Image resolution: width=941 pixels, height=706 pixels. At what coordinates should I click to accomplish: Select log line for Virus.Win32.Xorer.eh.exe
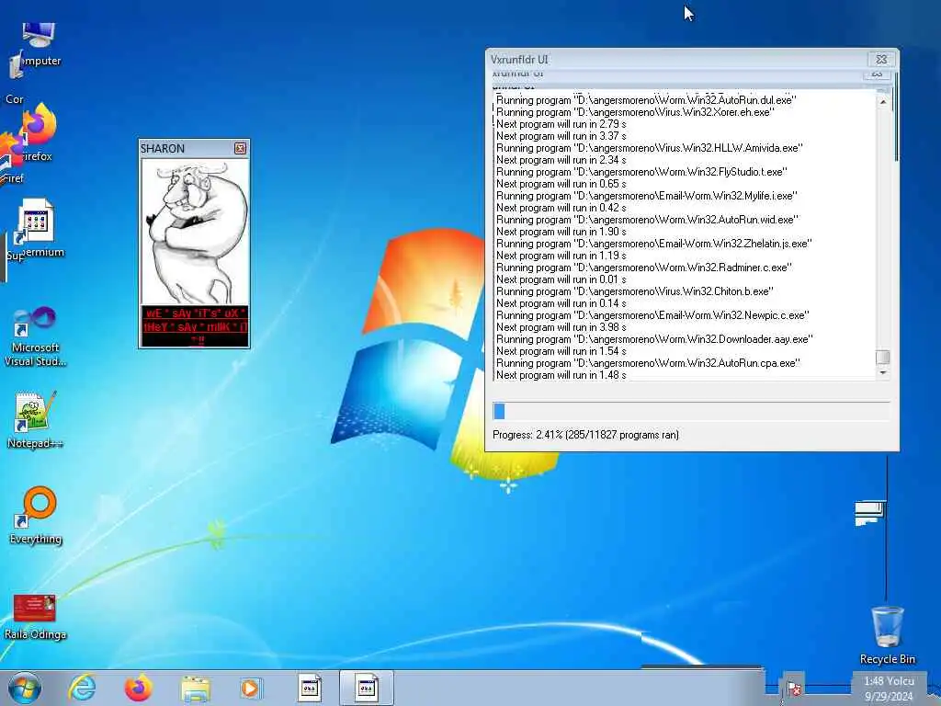635,112
